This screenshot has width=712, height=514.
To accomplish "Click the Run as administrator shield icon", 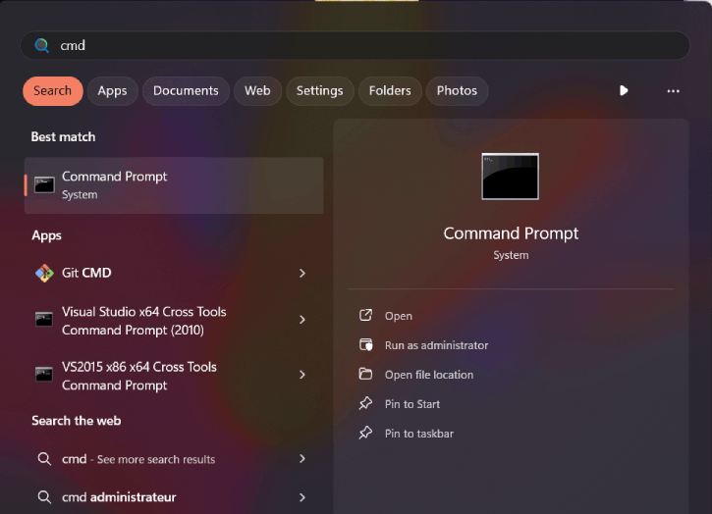I will 366,344.
